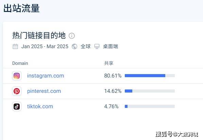203x140 pixels.
Task: Click the pinterest.com share progress bar
Action: pos(150,91)
